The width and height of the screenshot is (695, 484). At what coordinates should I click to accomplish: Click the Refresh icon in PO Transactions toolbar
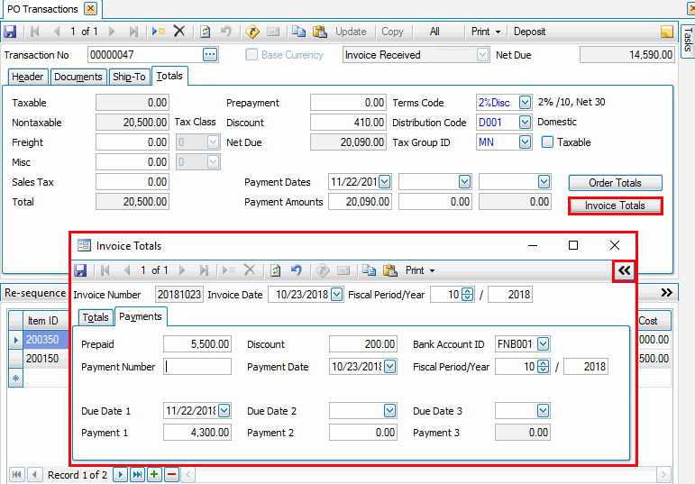coord(205,32)
